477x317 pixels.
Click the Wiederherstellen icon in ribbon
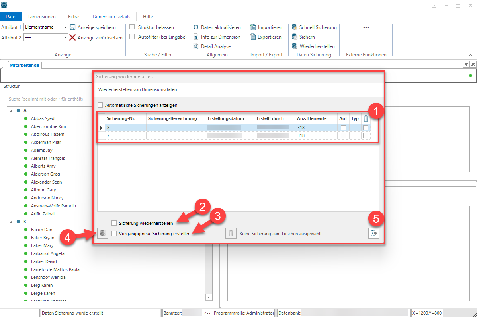[x=295, y=46]
